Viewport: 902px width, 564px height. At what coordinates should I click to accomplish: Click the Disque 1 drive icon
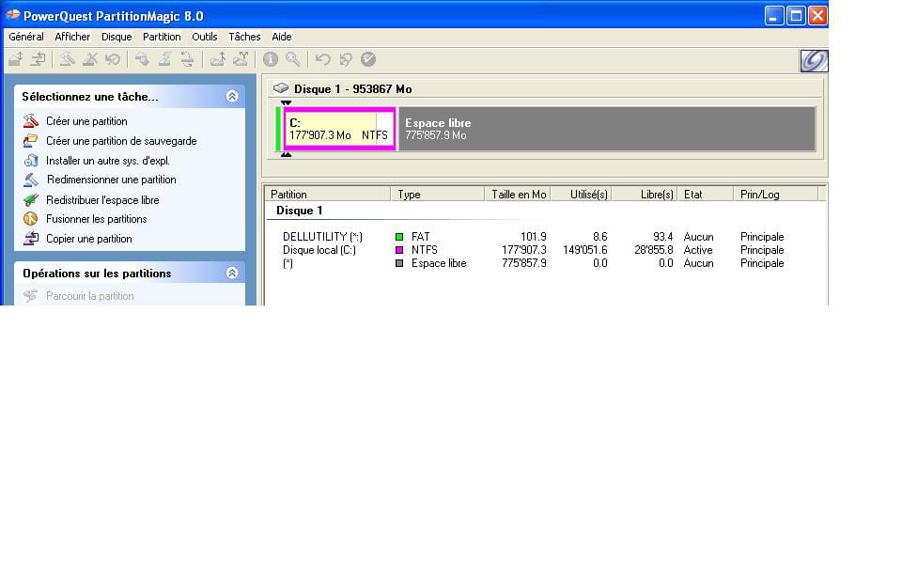pyautogui.click(x=281, y=88)
